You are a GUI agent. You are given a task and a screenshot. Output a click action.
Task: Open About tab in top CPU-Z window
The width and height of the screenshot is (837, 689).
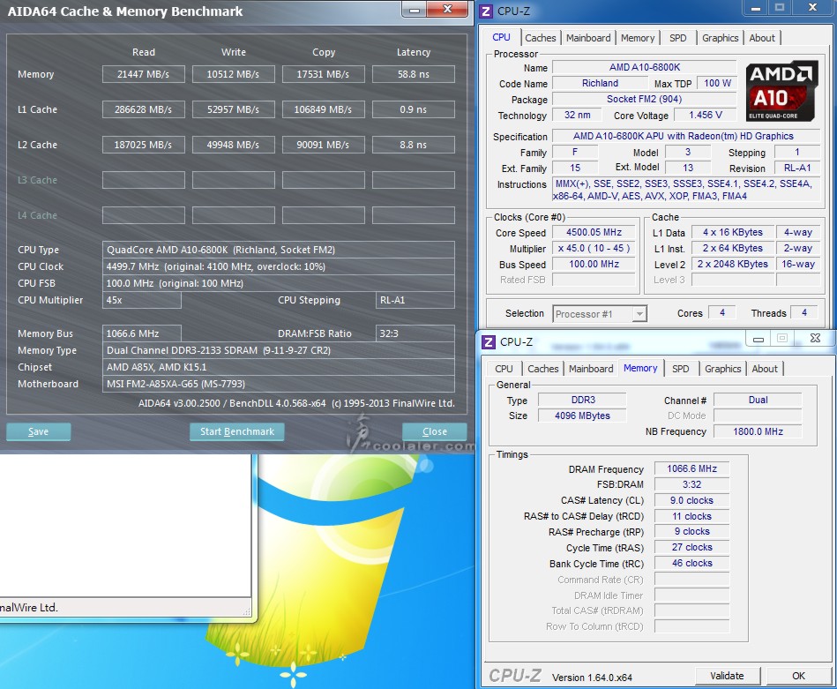click(x=762, y=38)
